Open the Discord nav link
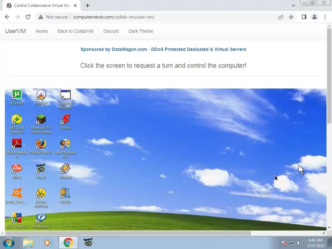Screen dimensions: 332x249 [x=111, y=31]
